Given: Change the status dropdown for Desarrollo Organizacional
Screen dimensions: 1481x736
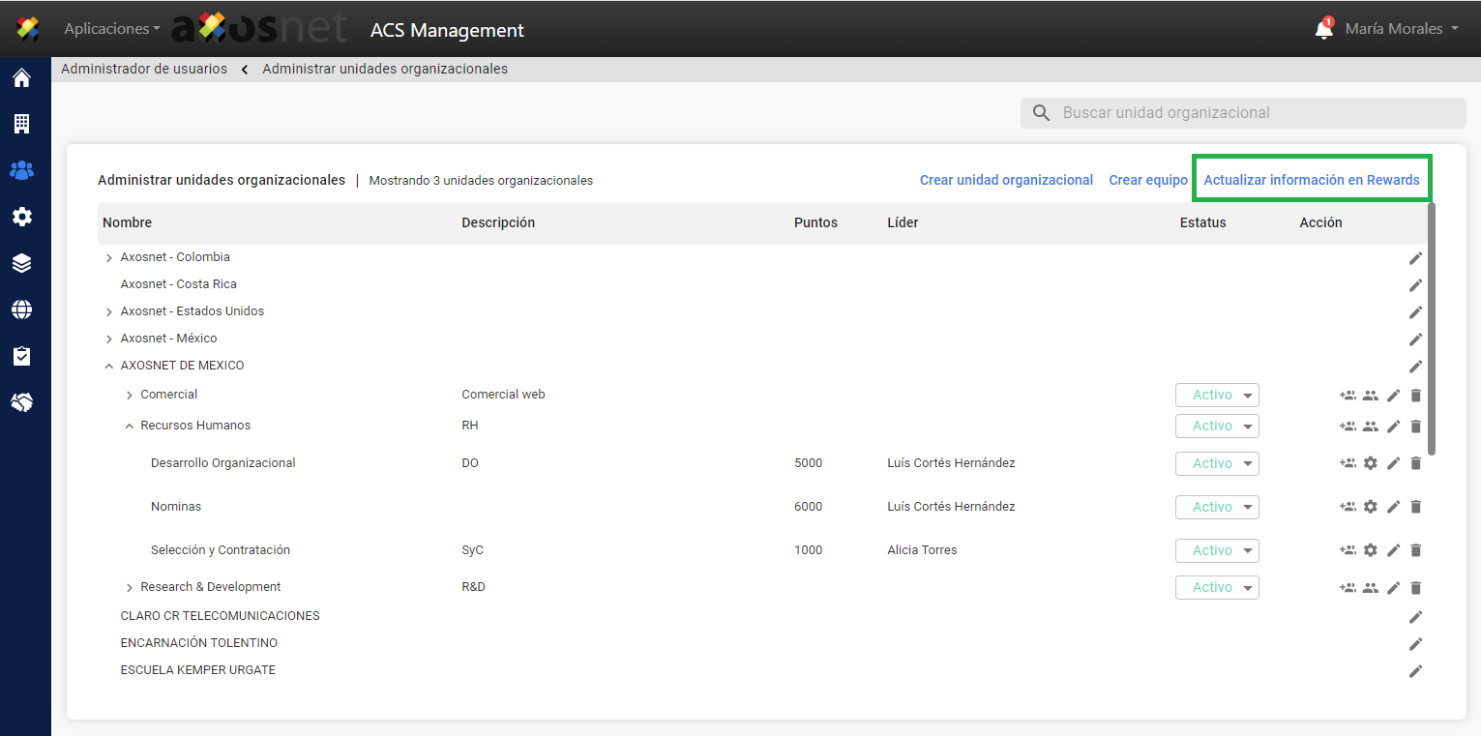Looking at the screenshot, I should (1217, 464).
